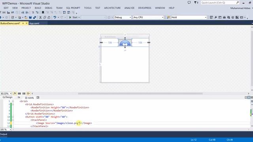The width and height of the screenshot is (253, 142).
Task: Toggle pin on ButtonDemo.xaml tab
Action: (23, 23)
